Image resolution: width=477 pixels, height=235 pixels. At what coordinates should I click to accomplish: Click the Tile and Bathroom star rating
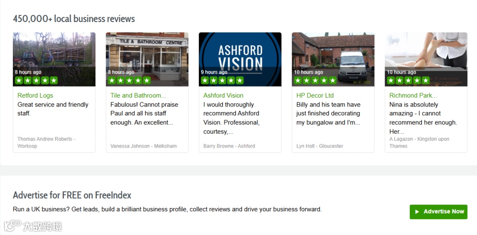pyautogui.click(x=129, y=80)
